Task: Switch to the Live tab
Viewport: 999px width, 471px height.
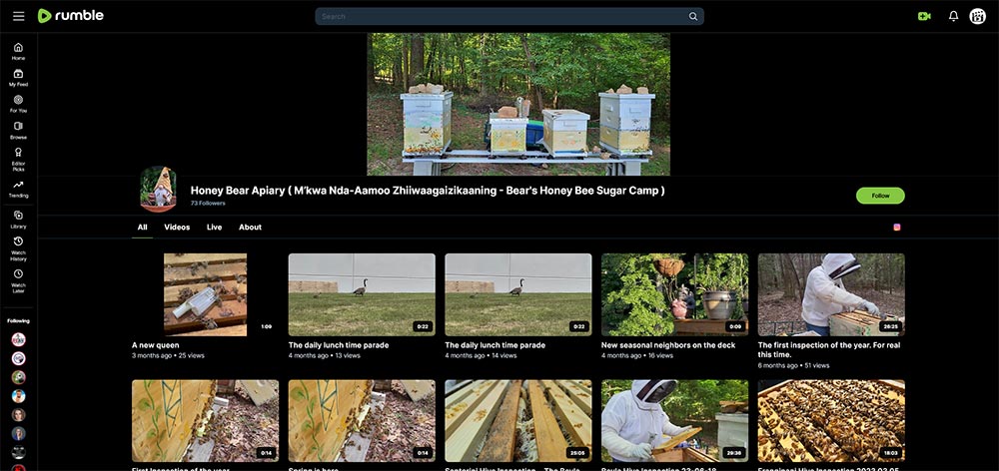Action: pyautogui.click(x=214, y=228)
